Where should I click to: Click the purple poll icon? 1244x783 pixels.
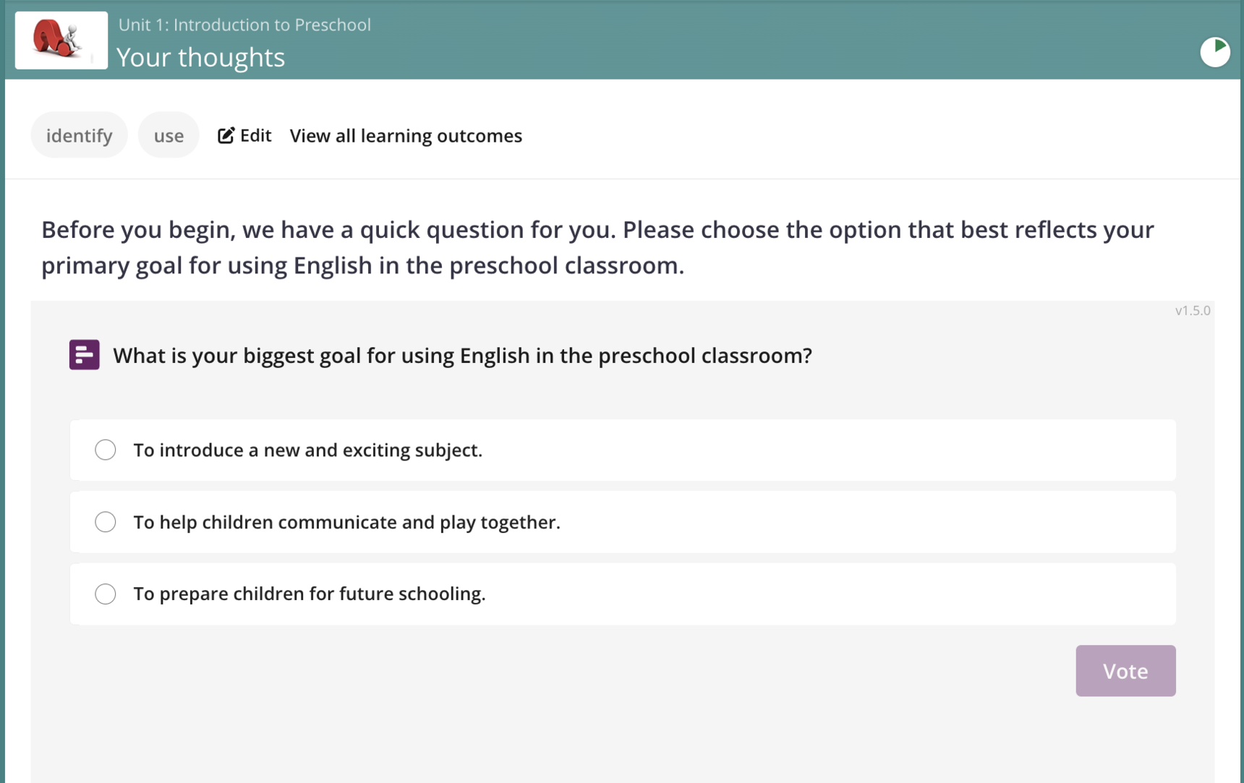pos(84,355)
